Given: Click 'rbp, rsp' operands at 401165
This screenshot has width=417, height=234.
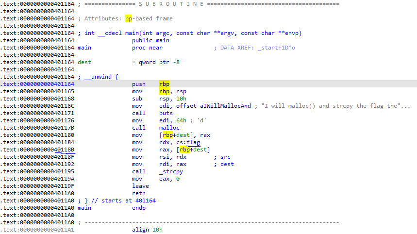Looking at the screenshot, I should click(x=173, y=91).
